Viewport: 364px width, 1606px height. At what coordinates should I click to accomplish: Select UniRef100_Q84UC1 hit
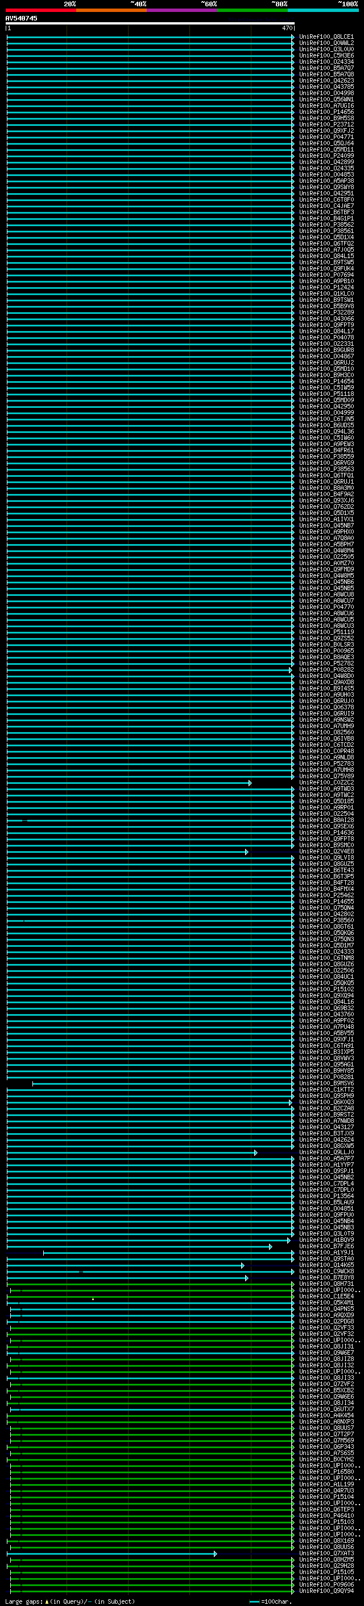(326, 976)
